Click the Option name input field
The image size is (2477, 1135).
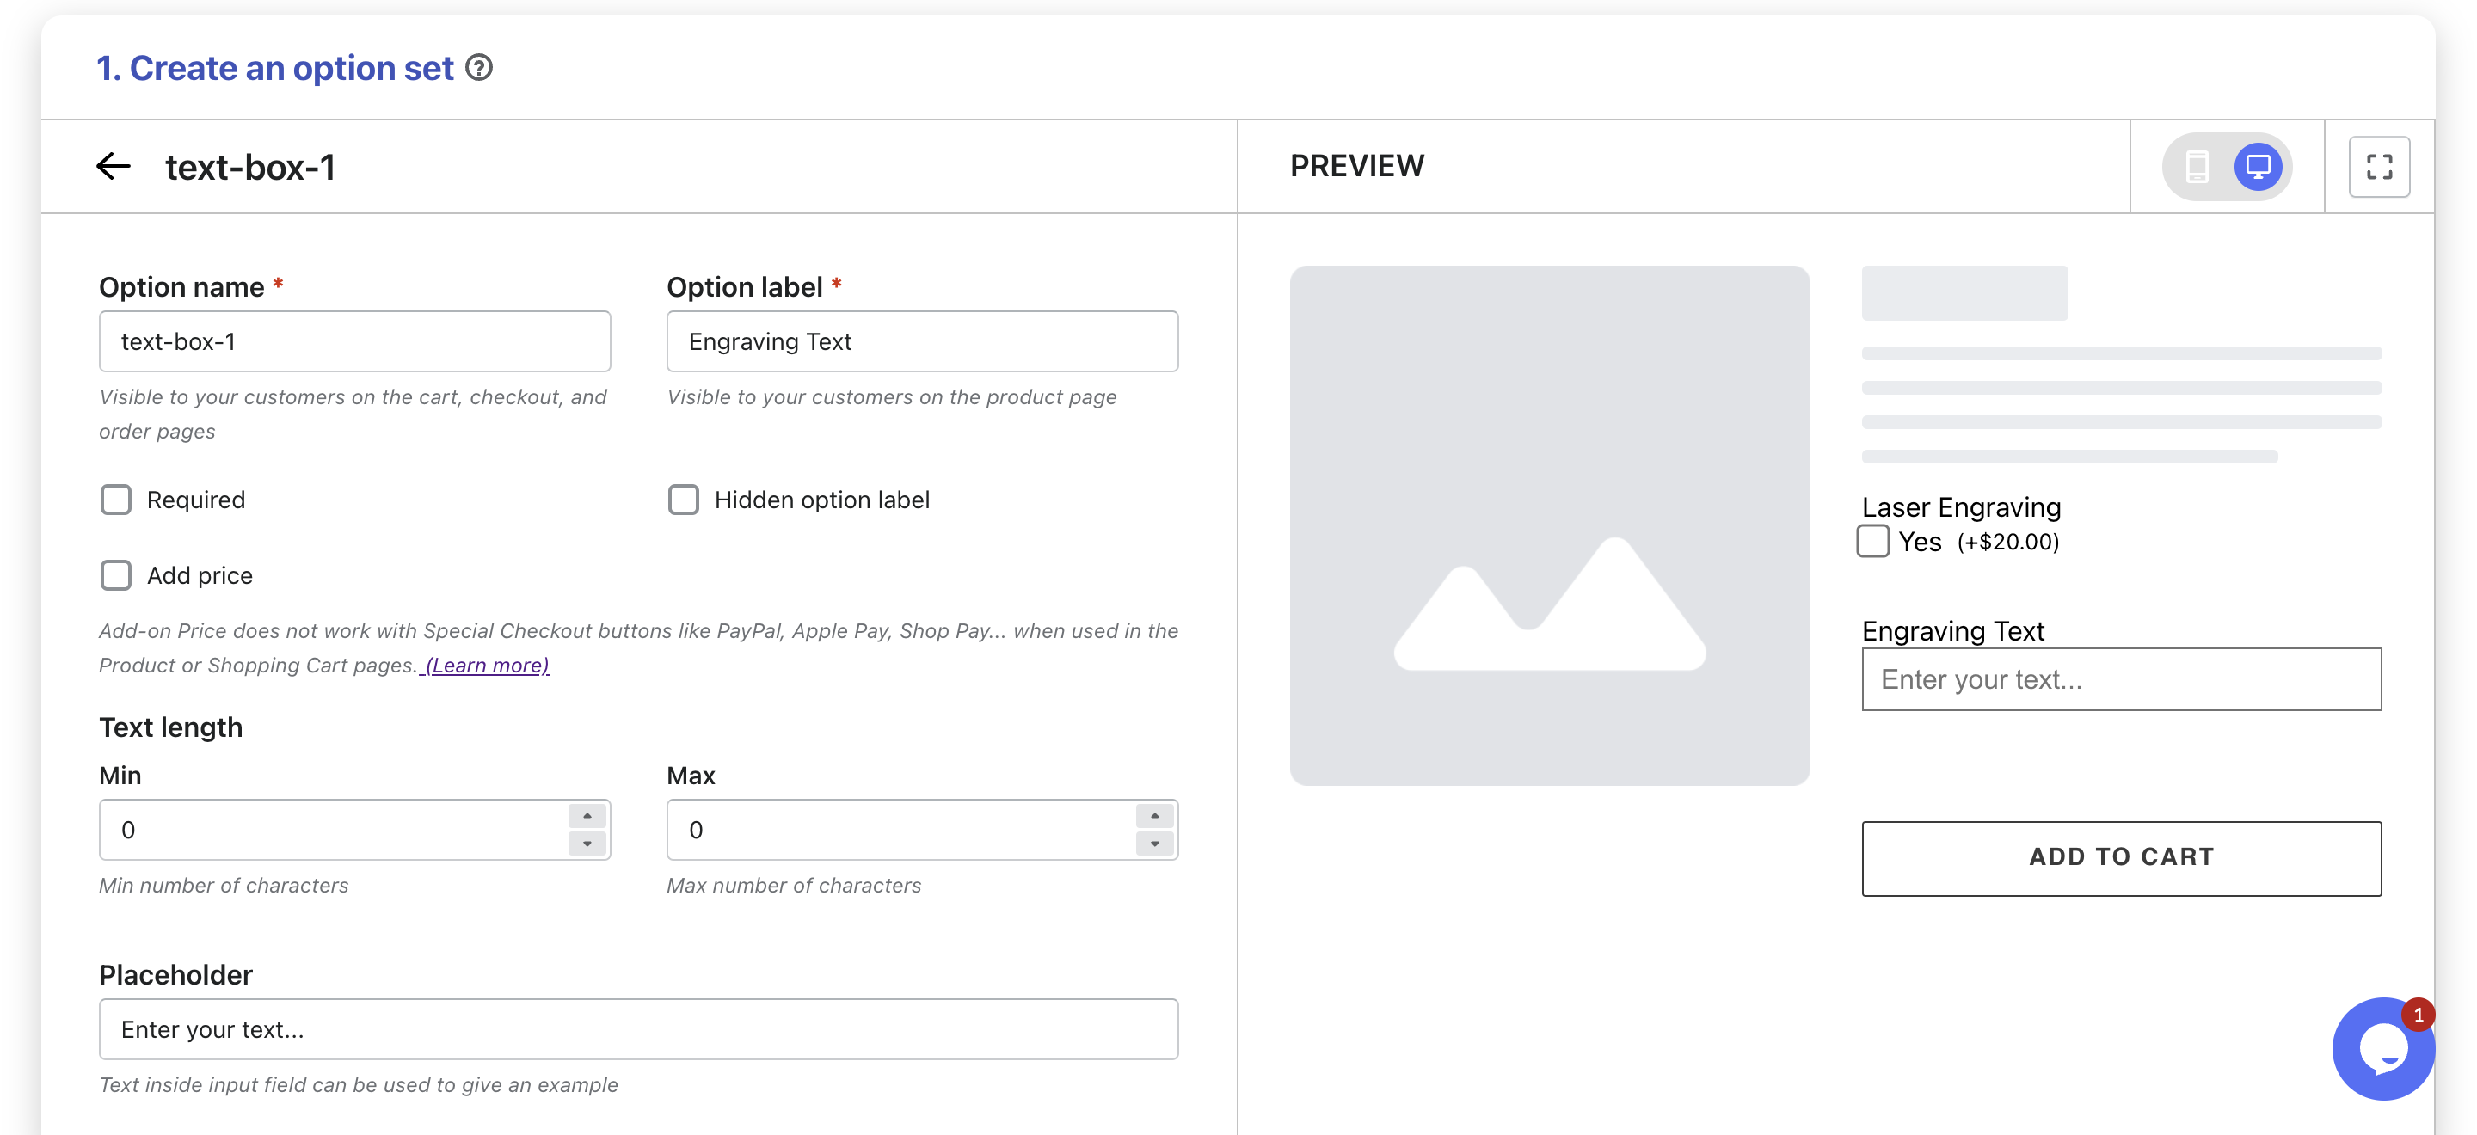pos(353,341)
